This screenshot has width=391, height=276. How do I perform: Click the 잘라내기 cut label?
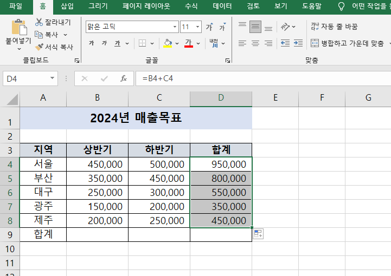pos(58,22)
